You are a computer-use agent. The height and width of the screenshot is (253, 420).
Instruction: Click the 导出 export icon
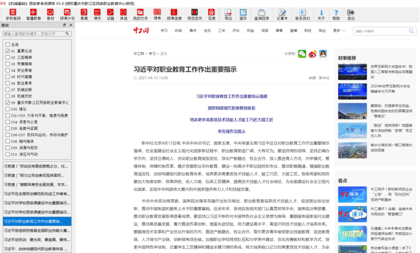[228, 15]
